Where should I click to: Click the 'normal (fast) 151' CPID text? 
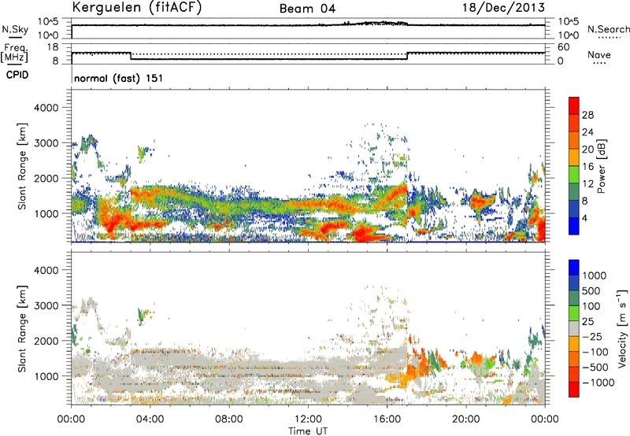[119, 78]
